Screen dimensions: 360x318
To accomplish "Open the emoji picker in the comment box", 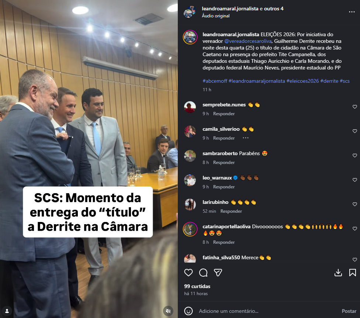I will coord(188,311).
